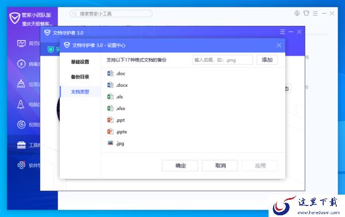Click the green shield icon in 文档守护者 window
Viewport: 345px width, 217px height.
51,49
